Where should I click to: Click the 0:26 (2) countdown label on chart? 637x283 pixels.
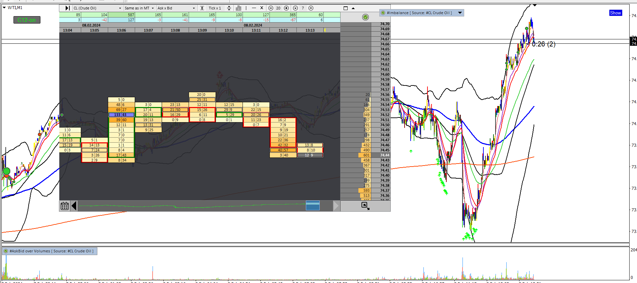pyautogui.click(x=544, y=44)
